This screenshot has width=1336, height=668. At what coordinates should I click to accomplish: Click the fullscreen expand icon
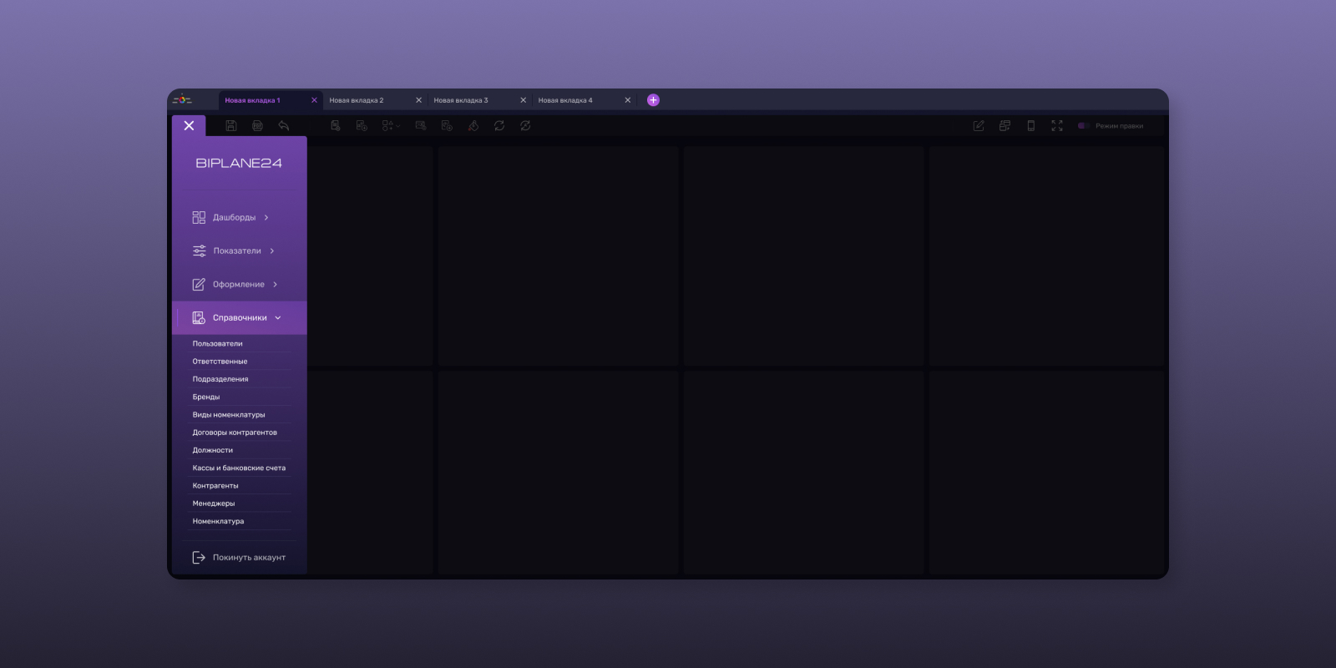[1057, 125]
